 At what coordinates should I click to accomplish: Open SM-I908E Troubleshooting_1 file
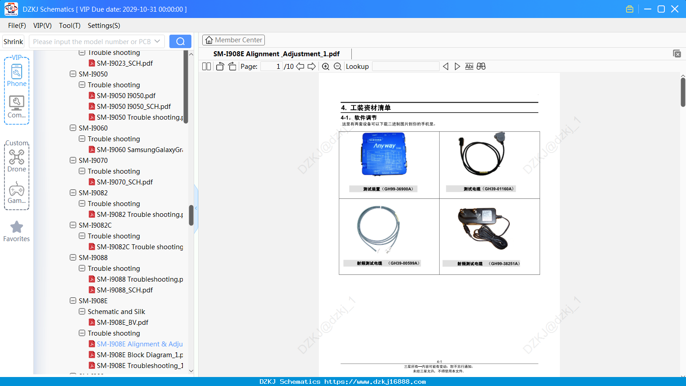[136, 366]
